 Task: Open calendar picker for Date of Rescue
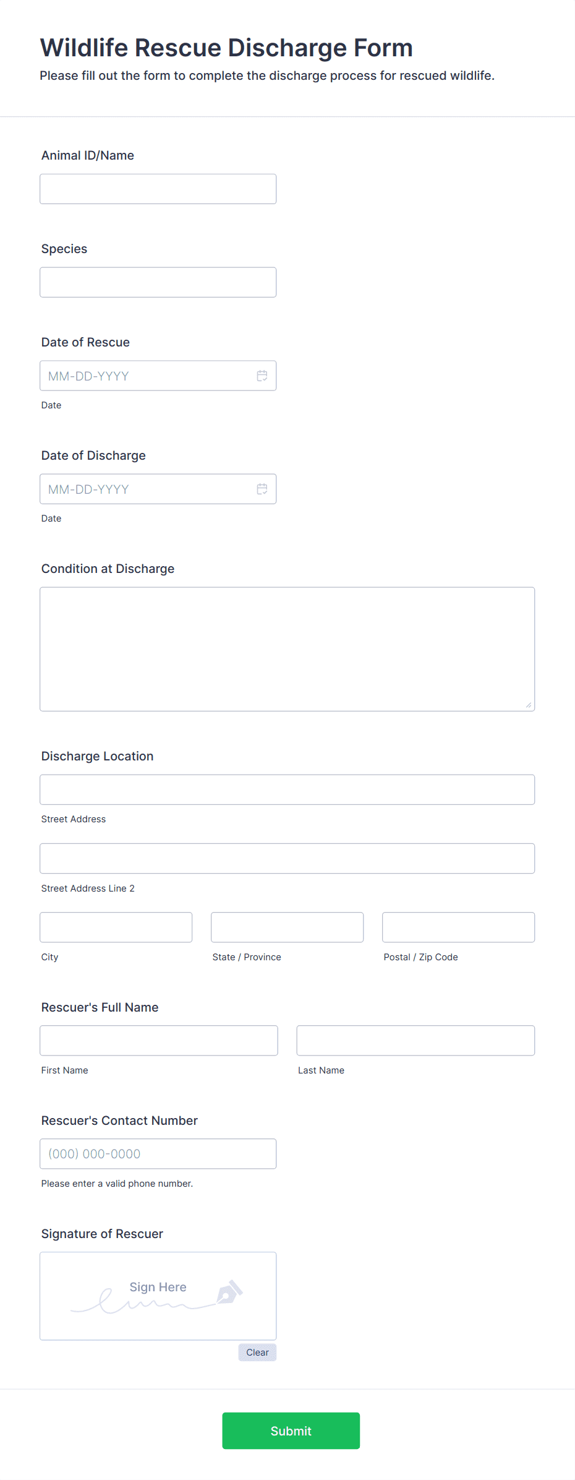[262, 376]
